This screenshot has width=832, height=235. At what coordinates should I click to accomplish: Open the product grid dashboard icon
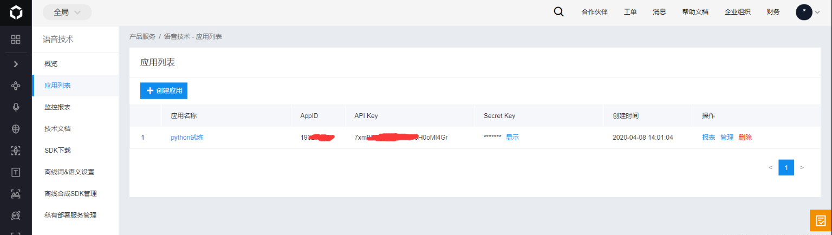[16, 39]
